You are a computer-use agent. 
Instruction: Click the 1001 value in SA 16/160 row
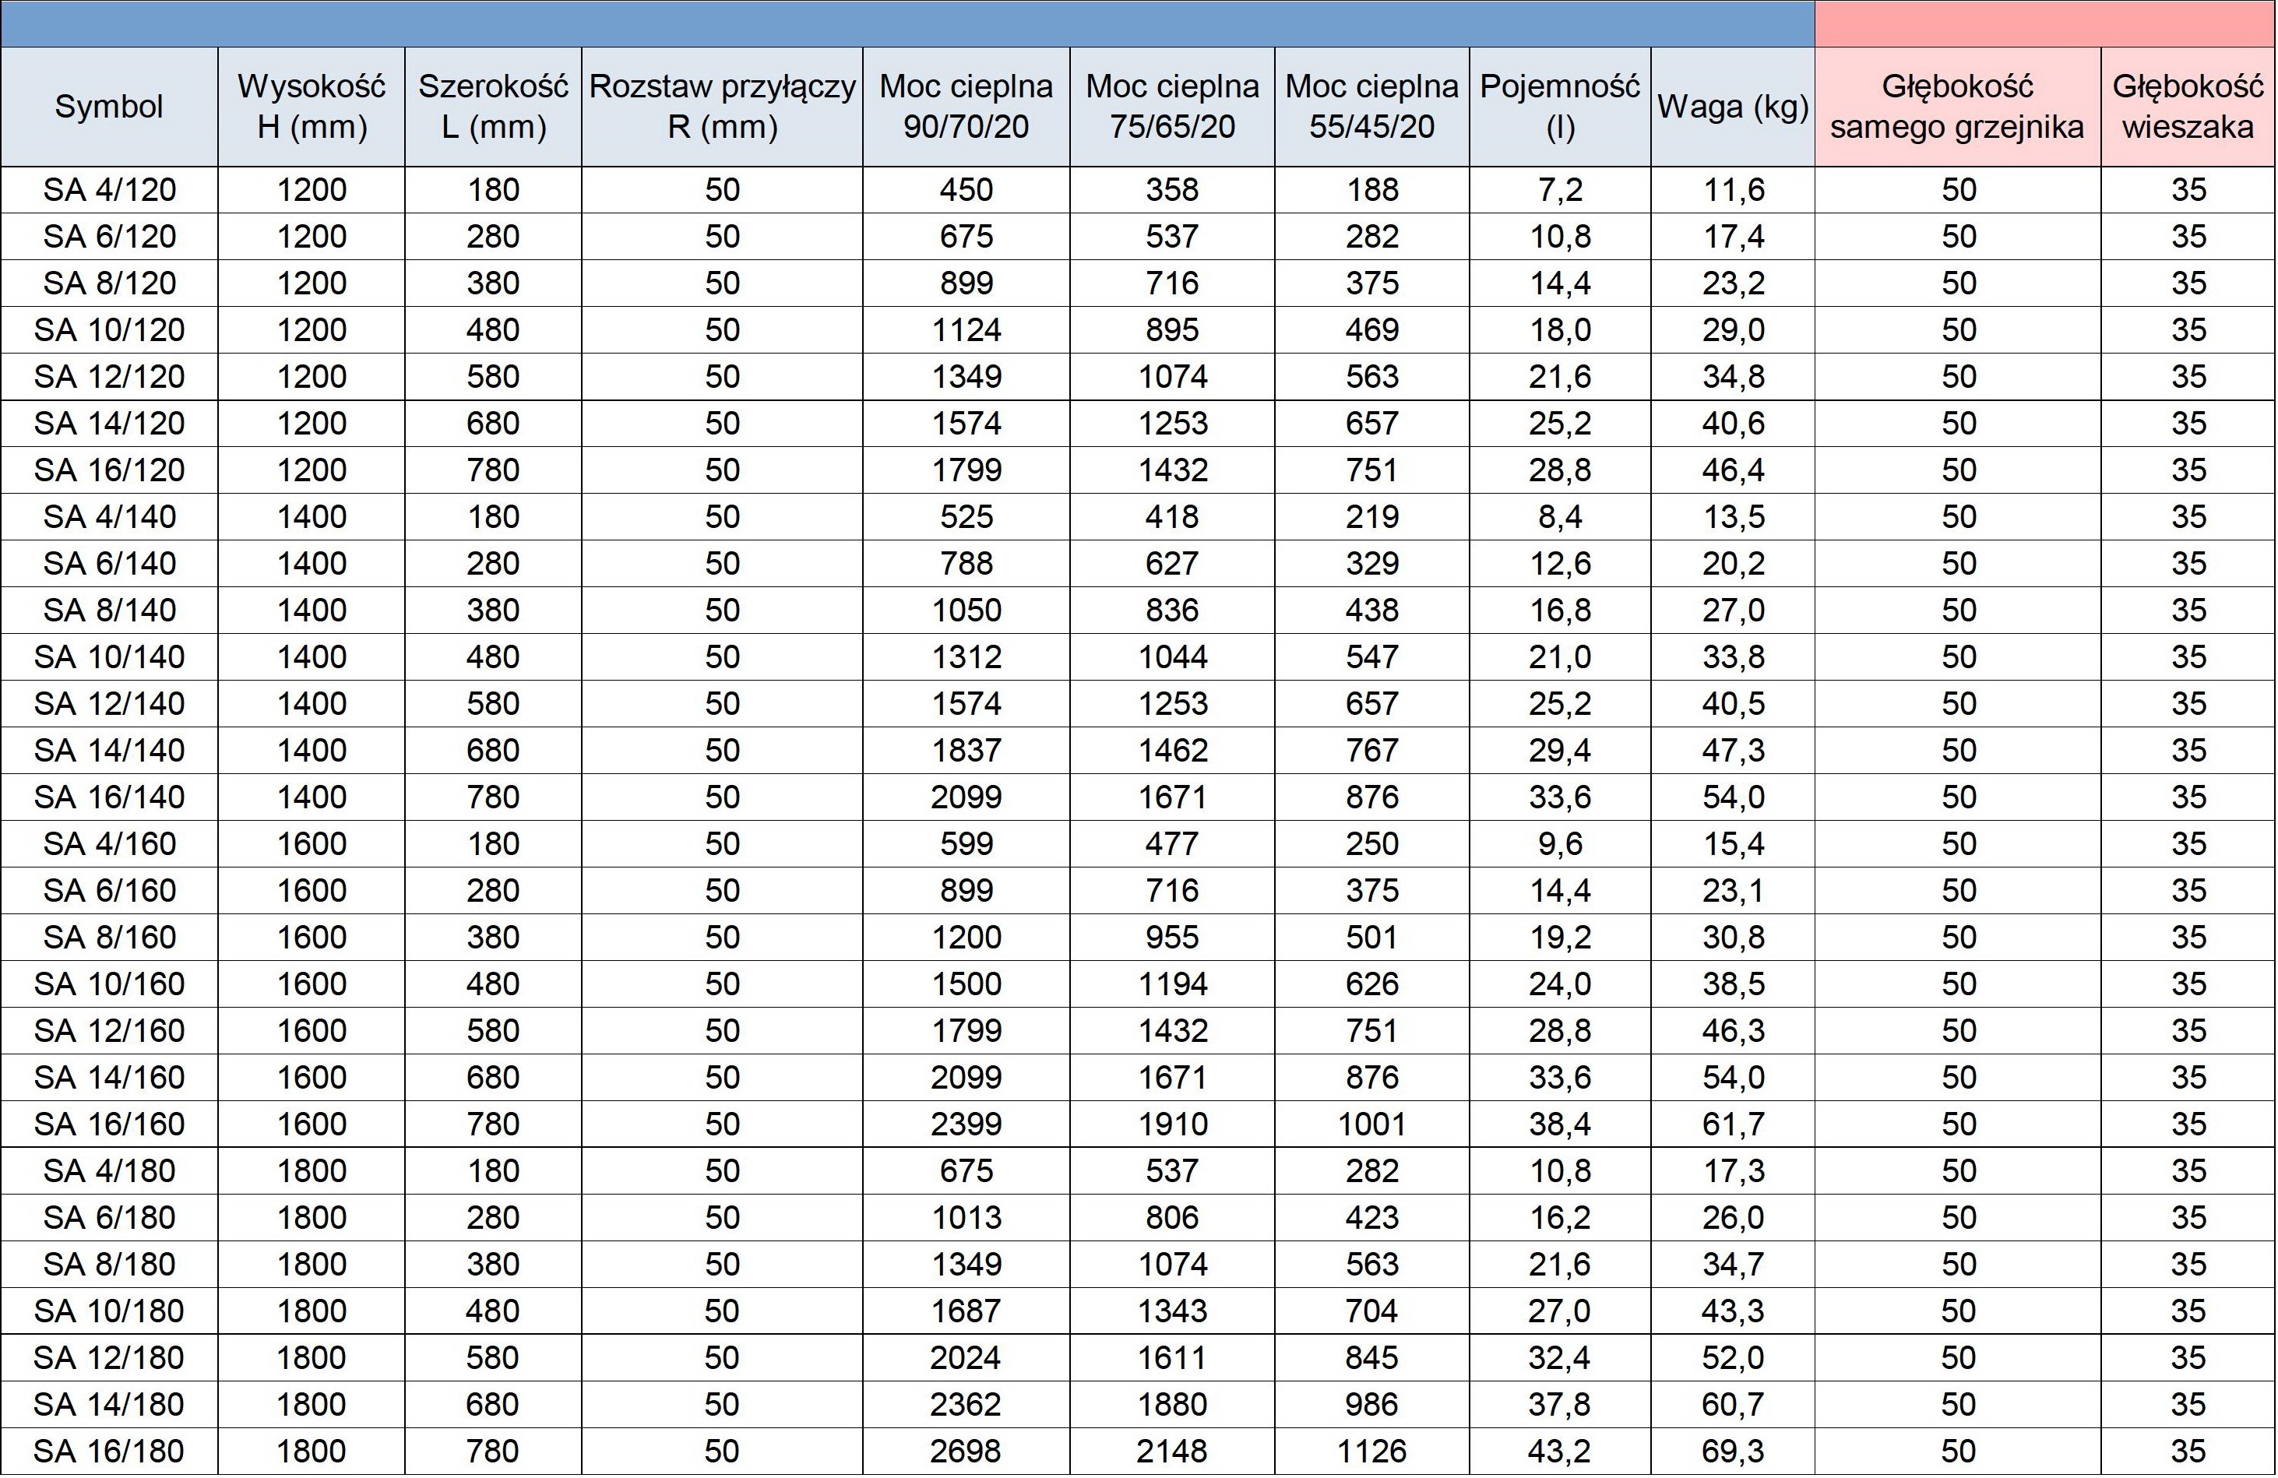(1371, 1124)
